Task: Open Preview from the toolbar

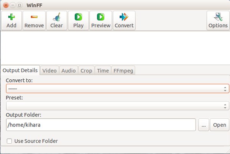Action: tap(101, 20)
